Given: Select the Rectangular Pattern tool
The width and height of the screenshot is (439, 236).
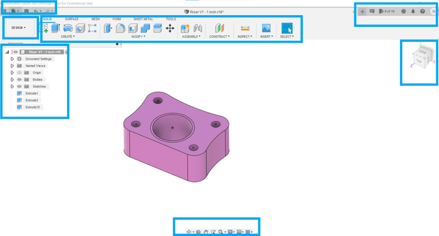Looking at the screenshot, I should pos(92,28).
